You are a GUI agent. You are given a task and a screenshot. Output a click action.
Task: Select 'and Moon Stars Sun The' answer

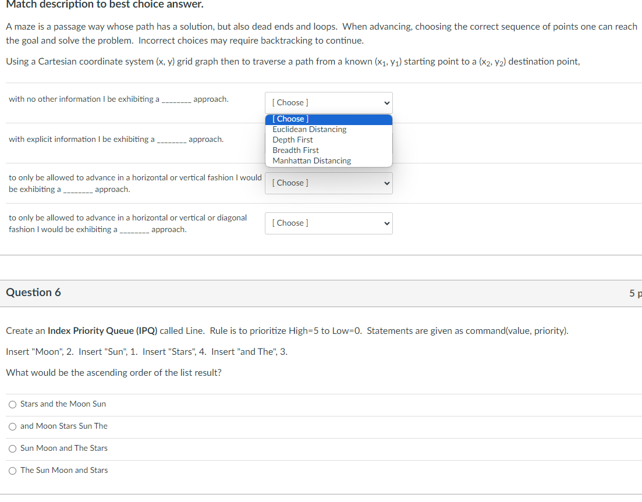tap(13, 427)
